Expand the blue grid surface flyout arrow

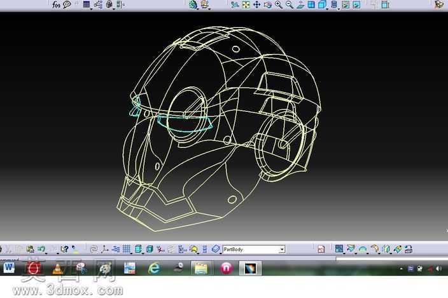(x=344, y=253)
